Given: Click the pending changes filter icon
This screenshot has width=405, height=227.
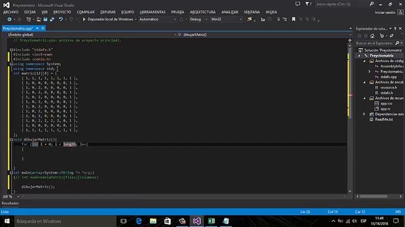Looking at the screenshot, I should tap(382, 36).
